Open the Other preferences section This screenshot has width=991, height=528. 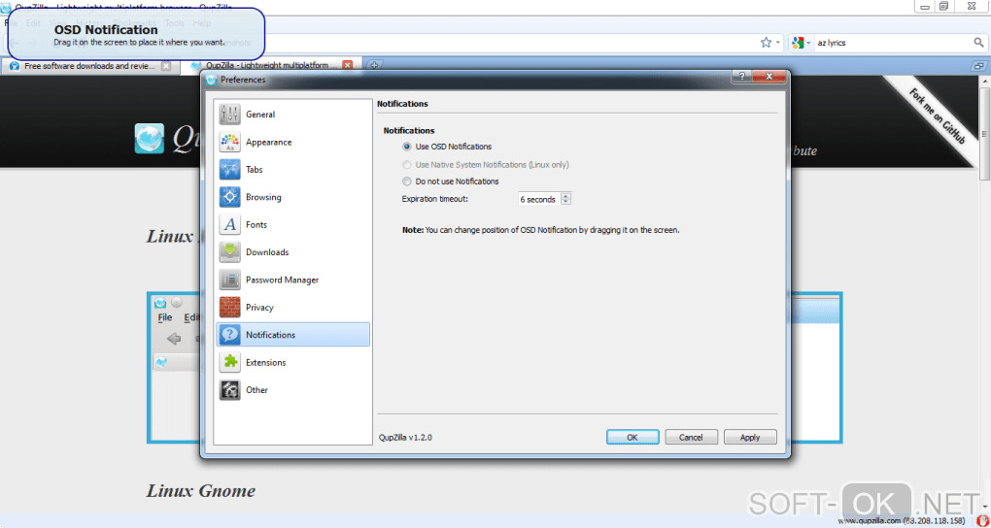292,389
